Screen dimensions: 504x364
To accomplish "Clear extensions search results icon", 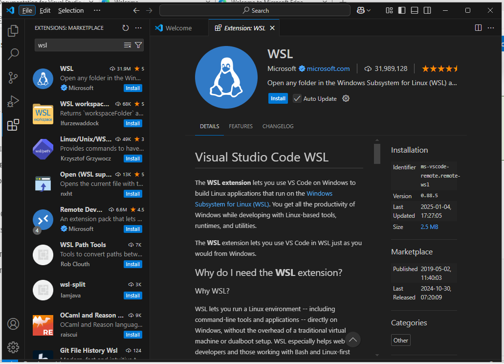I will click(x=128, y=45).
